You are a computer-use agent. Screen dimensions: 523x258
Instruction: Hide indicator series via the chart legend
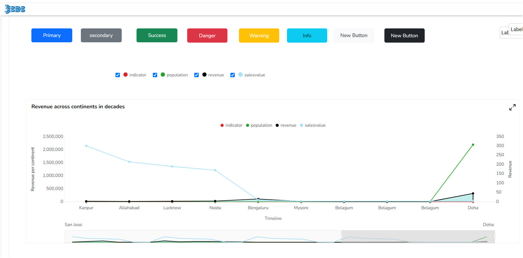231,125
